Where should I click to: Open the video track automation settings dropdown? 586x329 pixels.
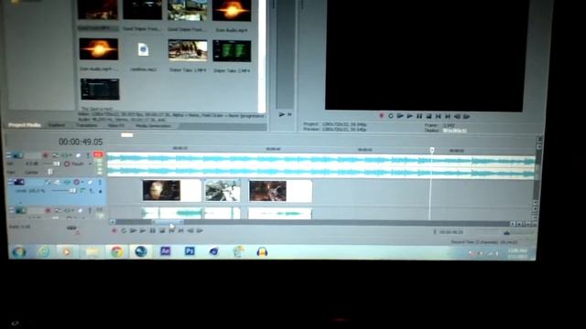(83, 182)
